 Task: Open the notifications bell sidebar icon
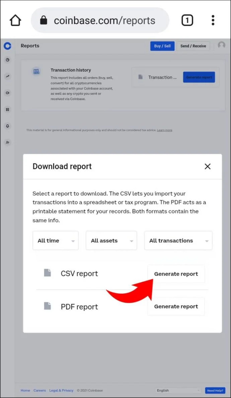click(8, 126)
